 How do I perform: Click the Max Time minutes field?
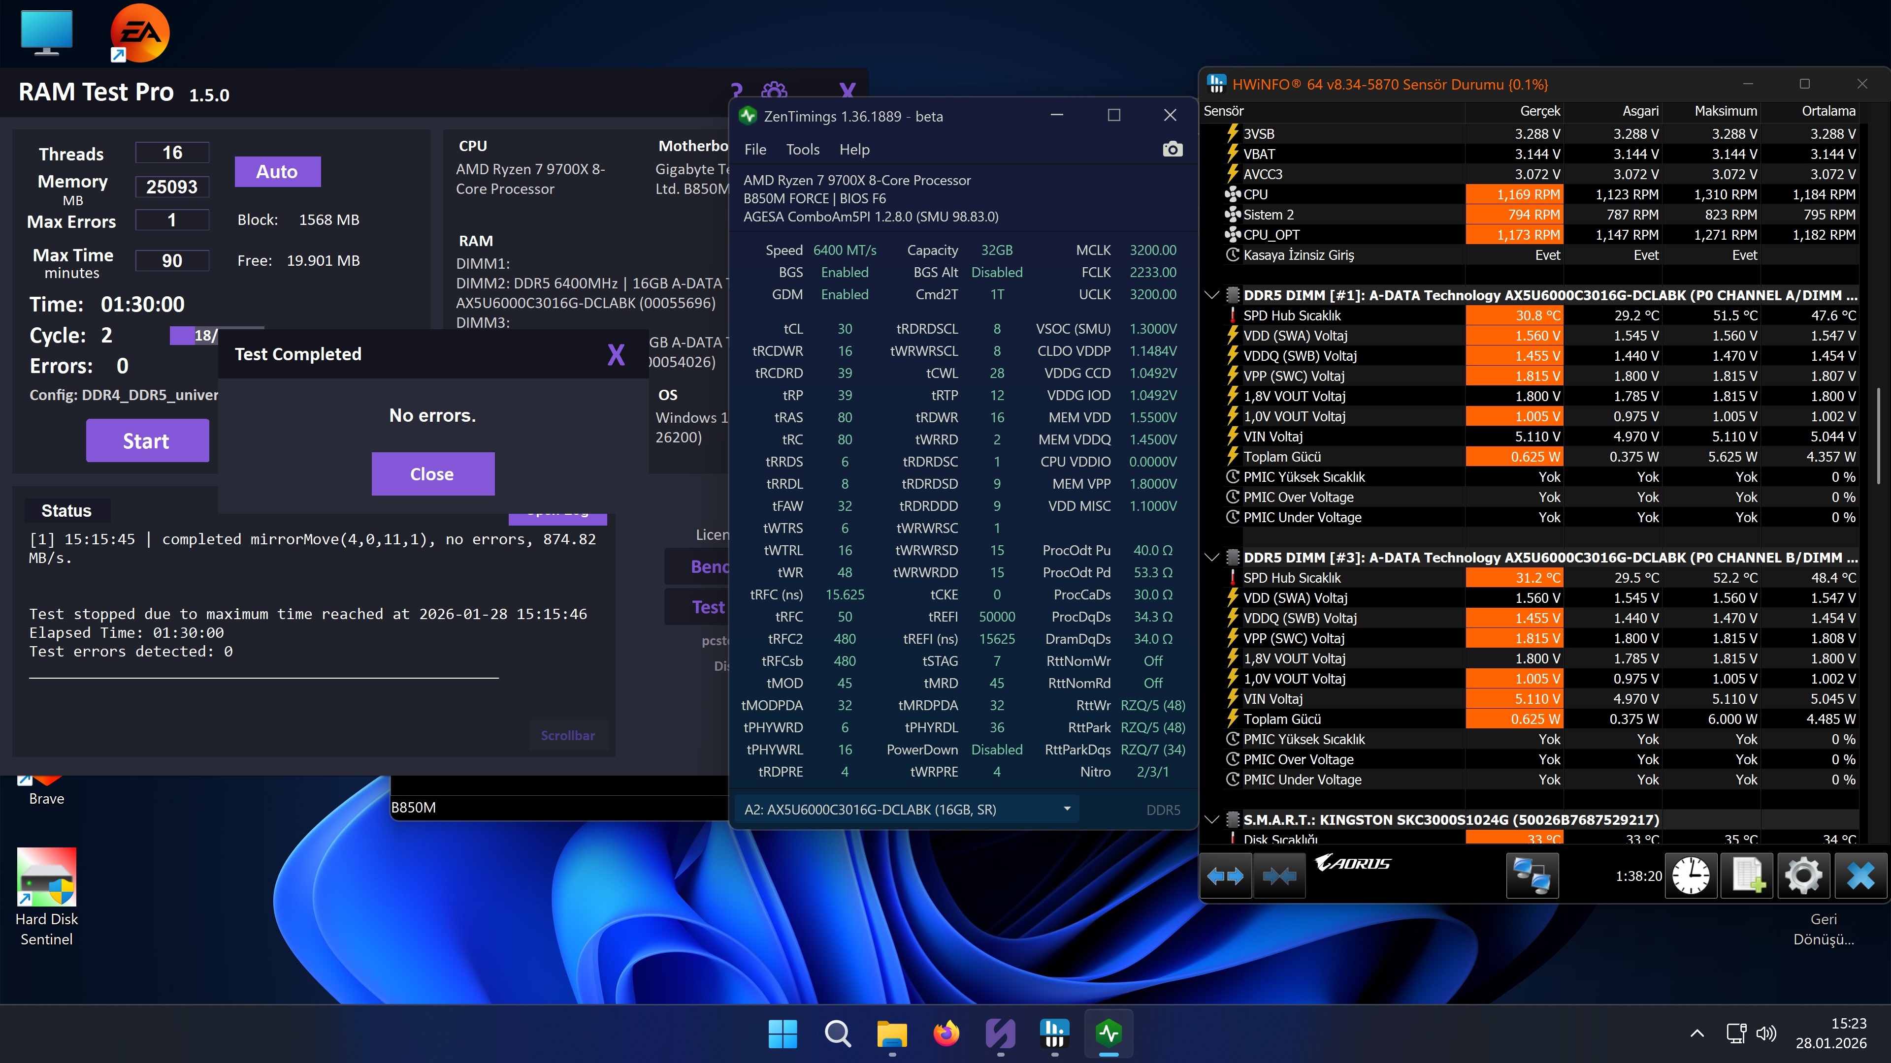[172, 260]
